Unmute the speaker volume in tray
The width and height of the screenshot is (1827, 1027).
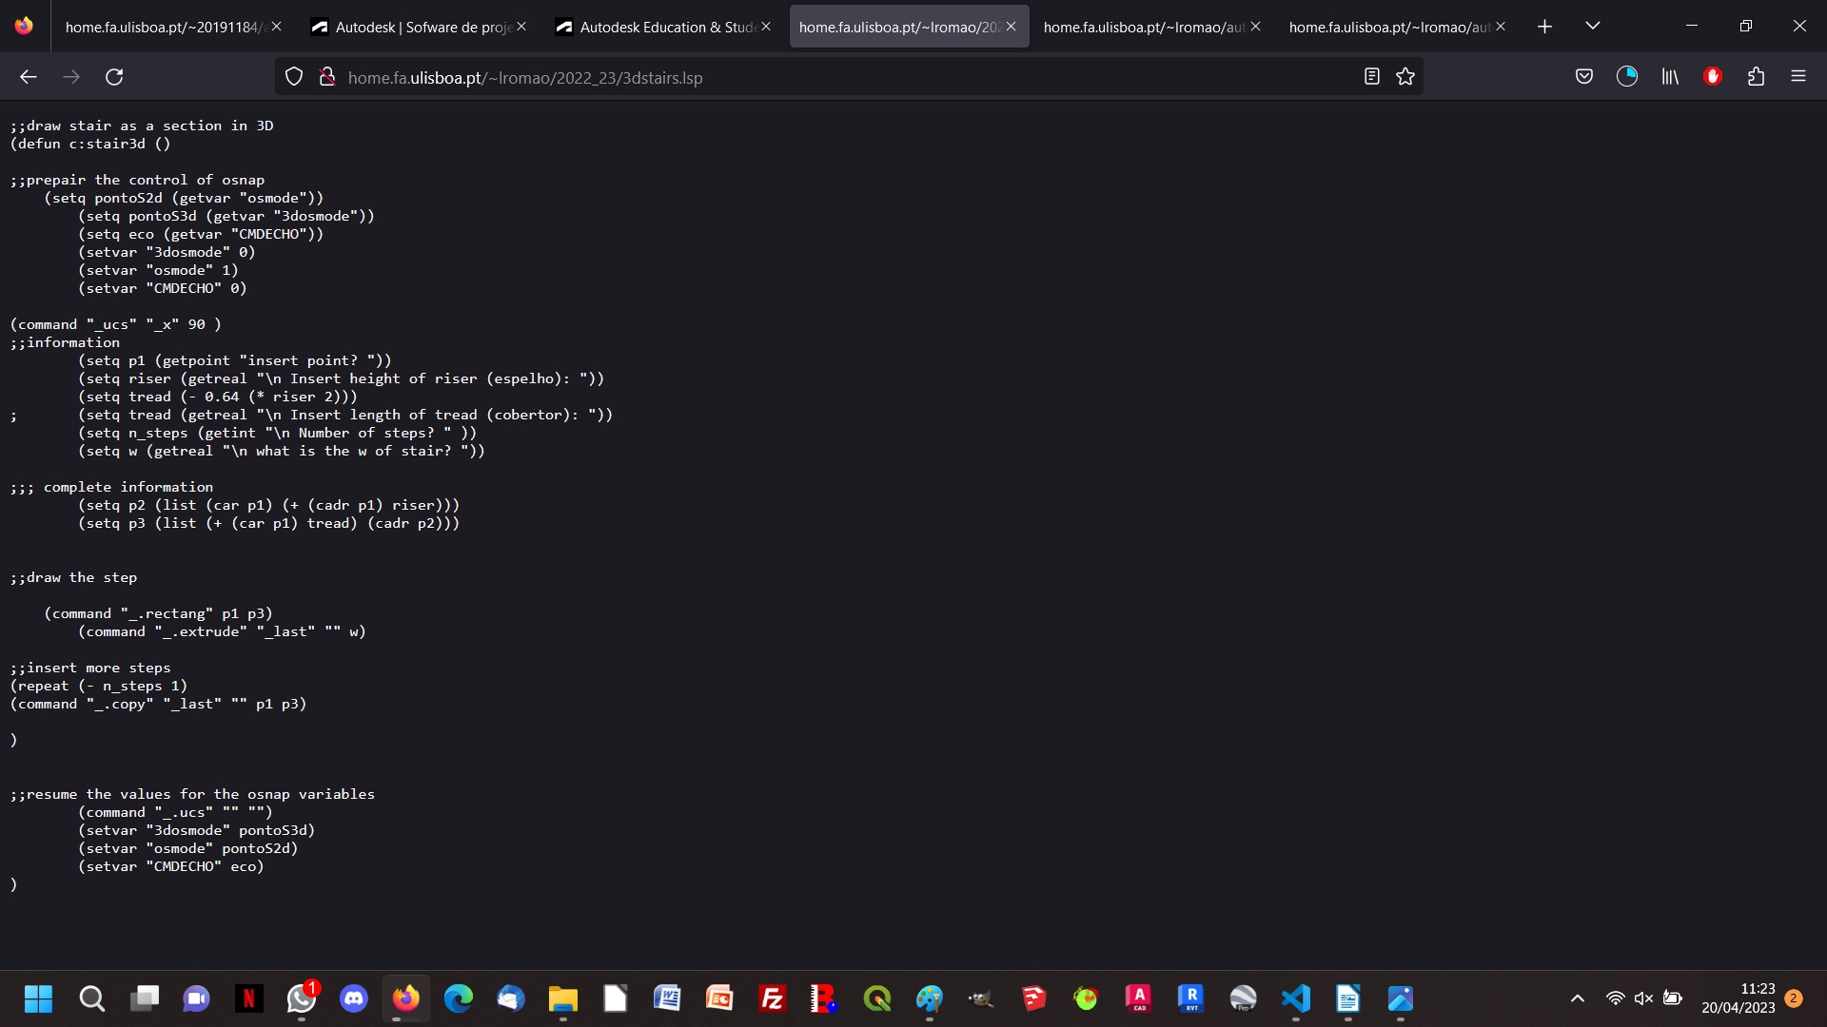[1643, 998]
